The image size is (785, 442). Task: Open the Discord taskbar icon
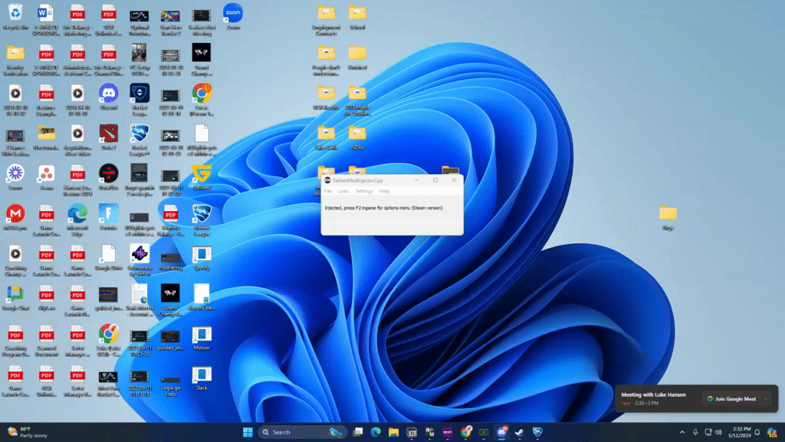pyautogui.click(x=501, y=432)
